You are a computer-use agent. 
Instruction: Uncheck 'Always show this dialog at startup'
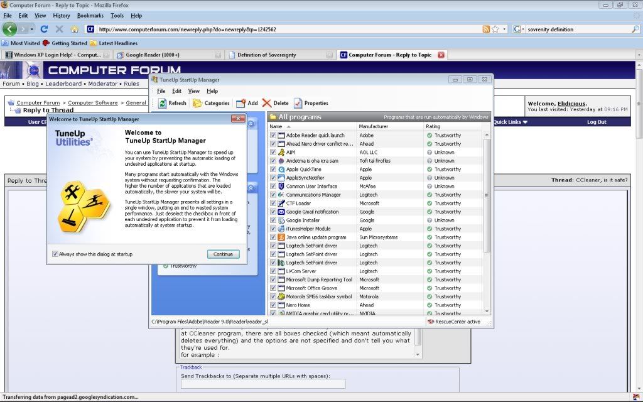(x=55, y=254)
